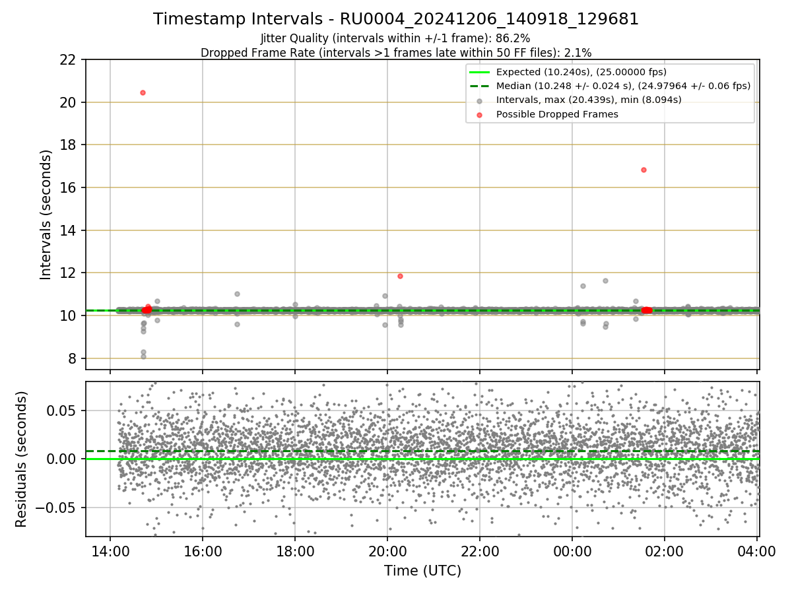
Task: Click the red dropped-frame point near 20.4 seconds
Action: click(x=143, y=92)
